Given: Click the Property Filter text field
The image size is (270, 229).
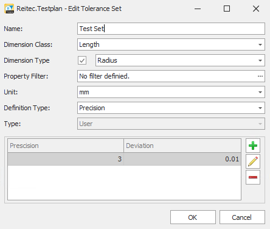Looking at the screenshot, I should [x=167, y=76].
